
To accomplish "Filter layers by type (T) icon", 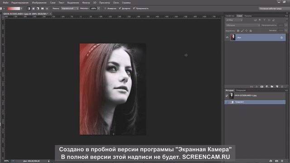I will pos(264,20).
